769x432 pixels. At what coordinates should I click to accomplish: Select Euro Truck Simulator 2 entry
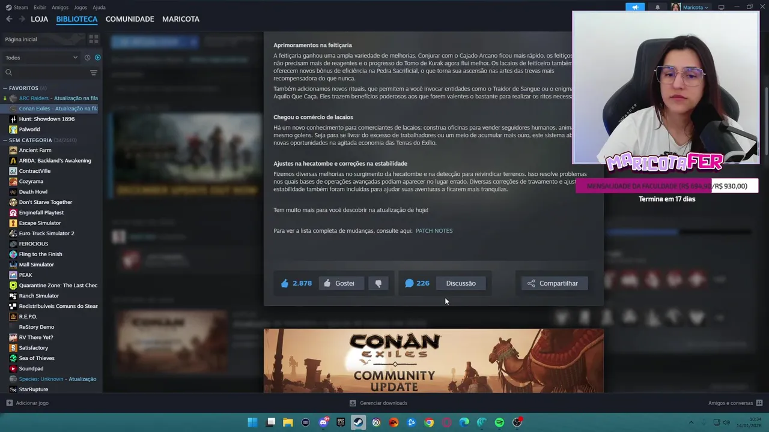[x=46, y=233]
